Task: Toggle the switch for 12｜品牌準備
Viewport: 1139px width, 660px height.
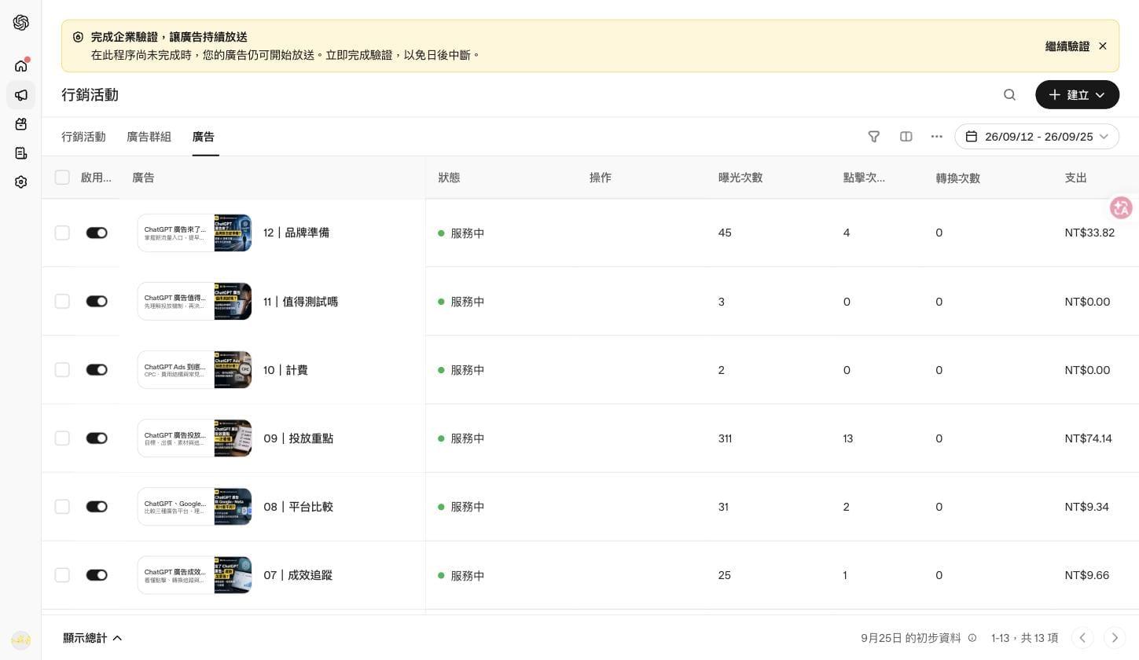Action: [x=97, y=233]
